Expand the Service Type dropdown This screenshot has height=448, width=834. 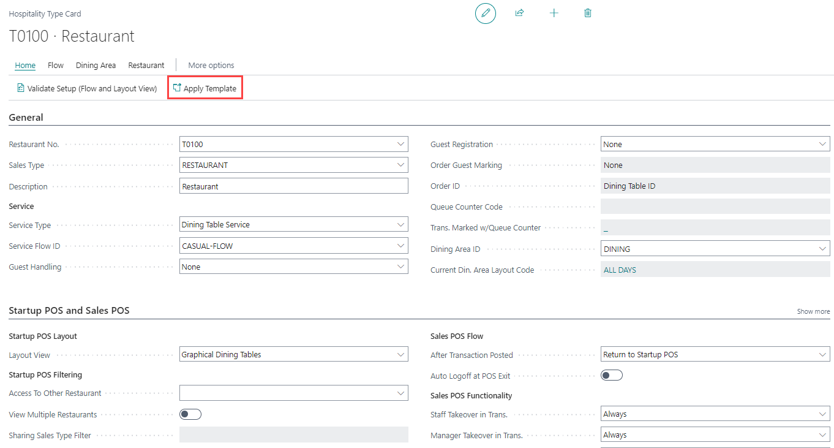[400, 225]
